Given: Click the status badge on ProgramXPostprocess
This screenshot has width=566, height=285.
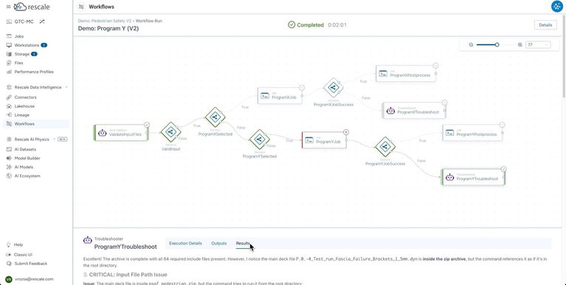Looking at the screenshot, I should (x=435, y=66).
